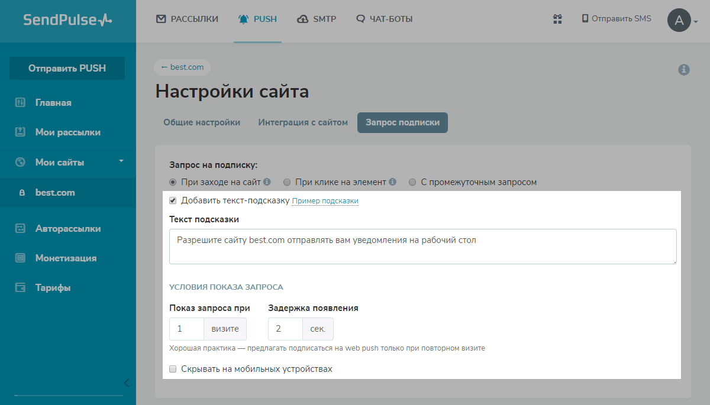This screenshot has height=405, width=710.
Task: Open the 'Пример подсказки' link
Action: pos(325,201)
